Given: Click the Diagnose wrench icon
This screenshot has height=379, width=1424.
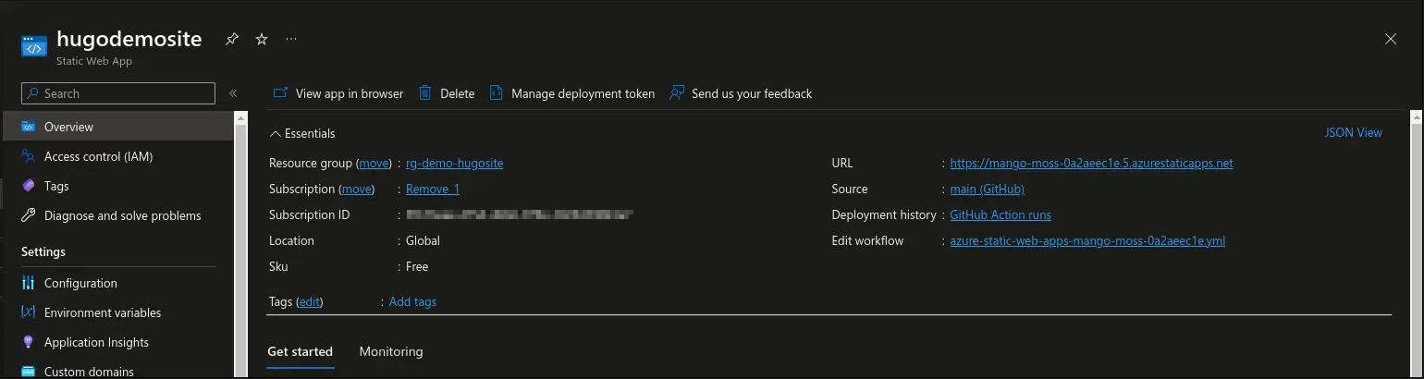Looking at the screenshot, I should pos(28,215).
